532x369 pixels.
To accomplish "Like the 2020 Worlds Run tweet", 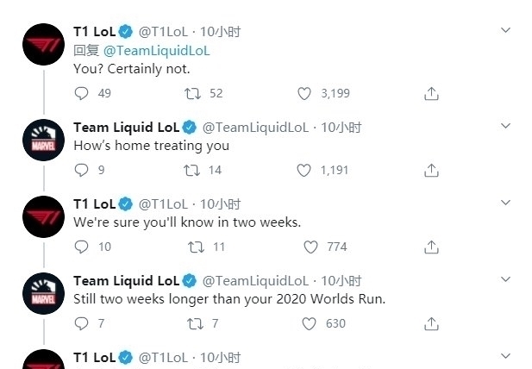I will pos(309,323).
